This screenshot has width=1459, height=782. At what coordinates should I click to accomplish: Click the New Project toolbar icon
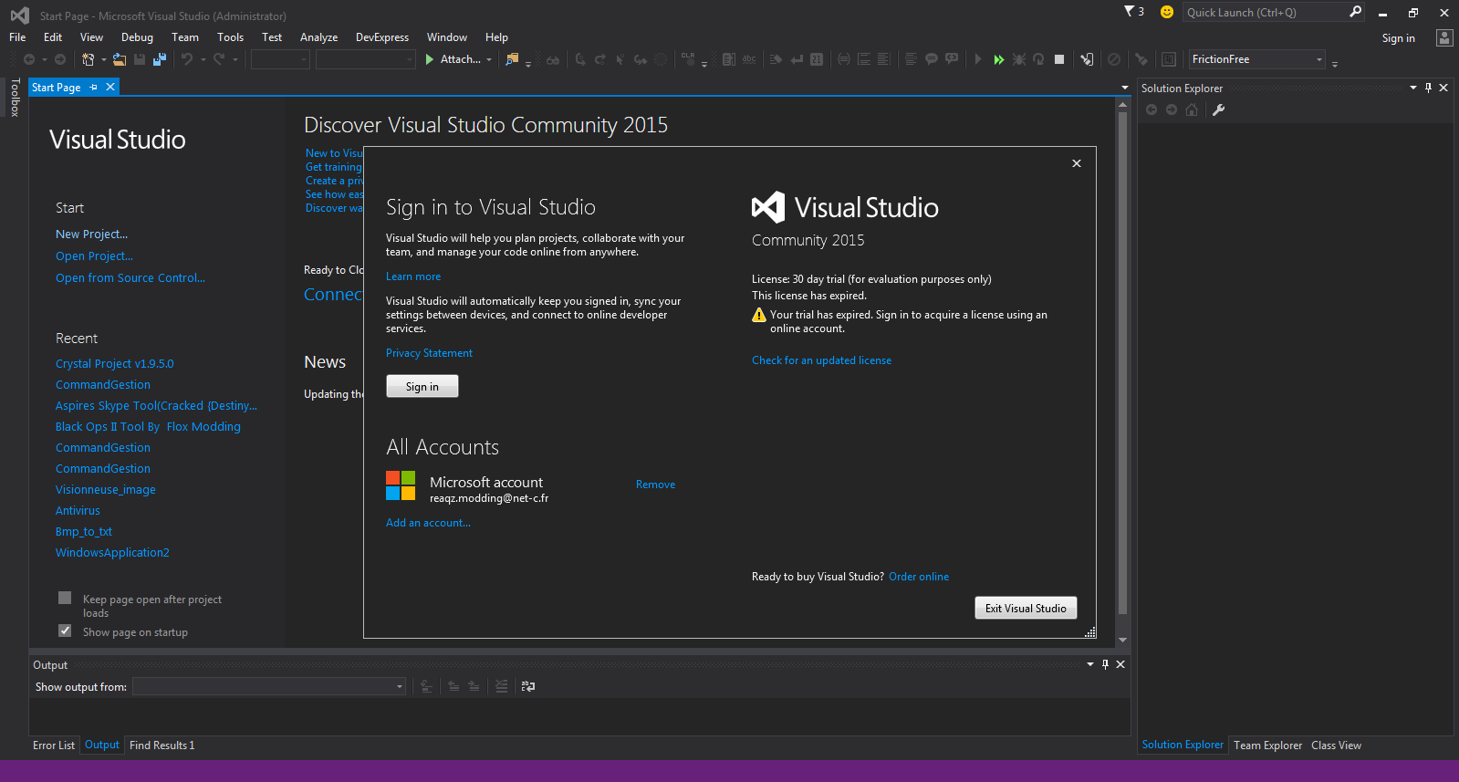click(x=88, y=59)
